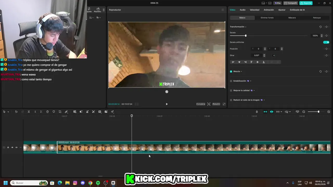Image resolution: width=333 pixels, height=187 pixels.
Task: Enable Reducir el ruido de la imagen
Action: click(231, 100)
